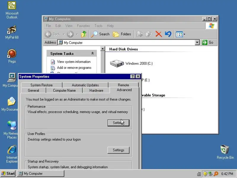This screenshot has width=237, height=178.
Task: Select the My Computer desktop icon
Action: click(x=10, y=80)
